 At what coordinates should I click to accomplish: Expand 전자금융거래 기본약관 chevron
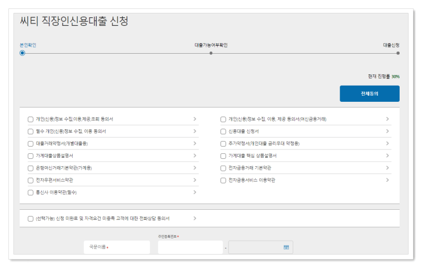tap(387, 168)
